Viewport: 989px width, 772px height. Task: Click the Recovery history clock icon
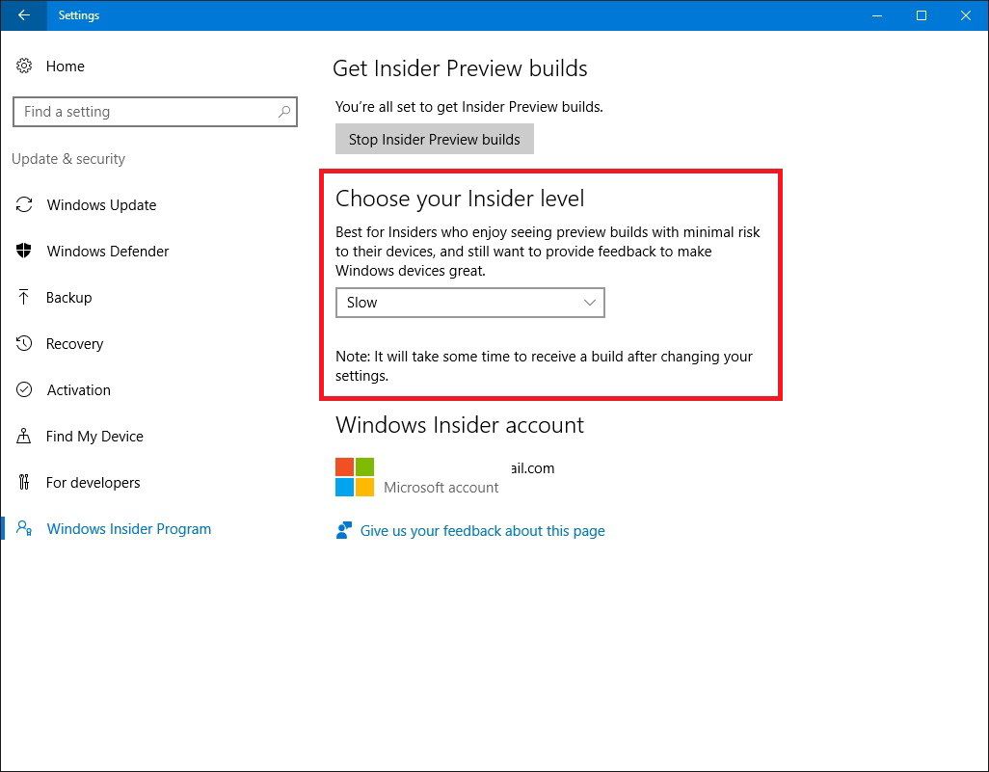24,344
